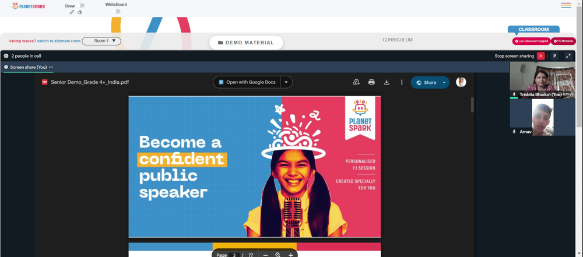
Task: Click the Print icon
Action: tap(371, 82)
